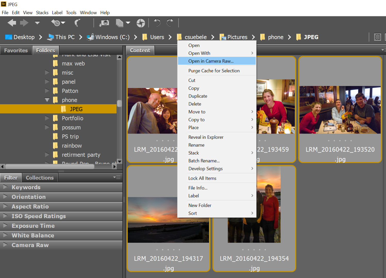Select thumbnail LRM_20160422_193520.jpg

[340, 110]
